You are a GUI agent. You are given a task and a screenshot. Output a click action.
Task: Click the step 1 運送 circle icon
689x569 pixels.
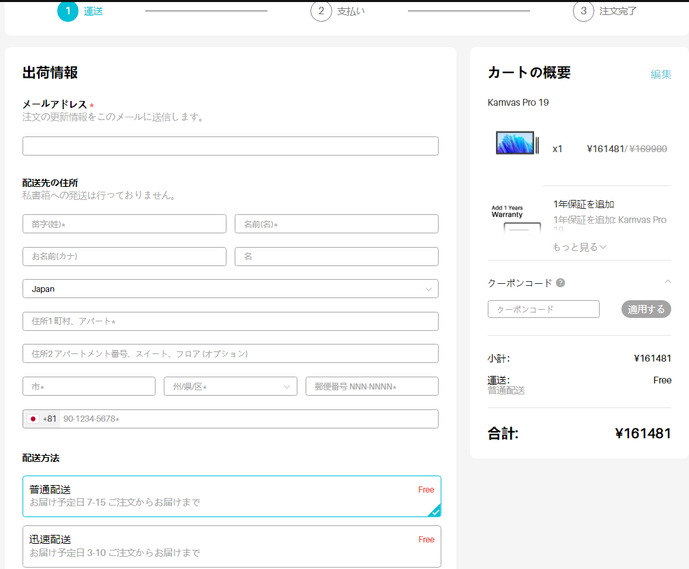point(68,11)
